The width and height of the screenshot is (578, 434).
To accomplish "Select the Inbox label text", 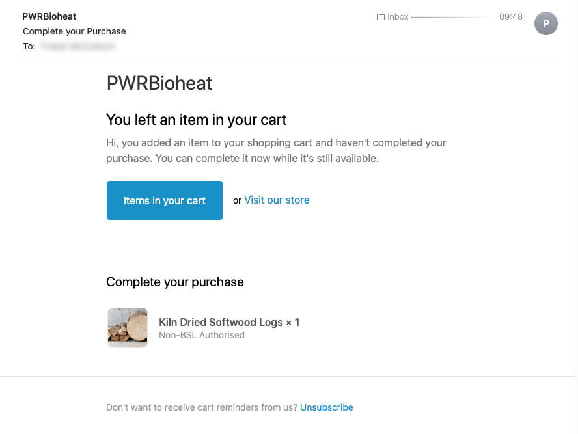I will pos(399,16).
